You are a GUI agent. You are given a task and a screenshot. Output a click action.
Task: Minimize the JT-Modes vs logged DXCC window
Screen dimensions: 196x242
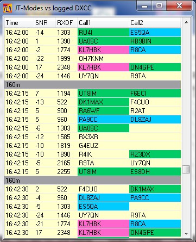coord(144,6)
